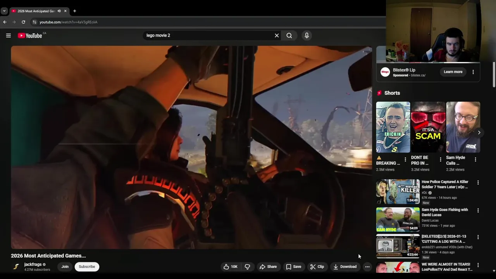Image resolution: width=496 pixels, height=279 pixels.
Task: Open options for How Police Captured A Killer
Action: coord(478,183)
